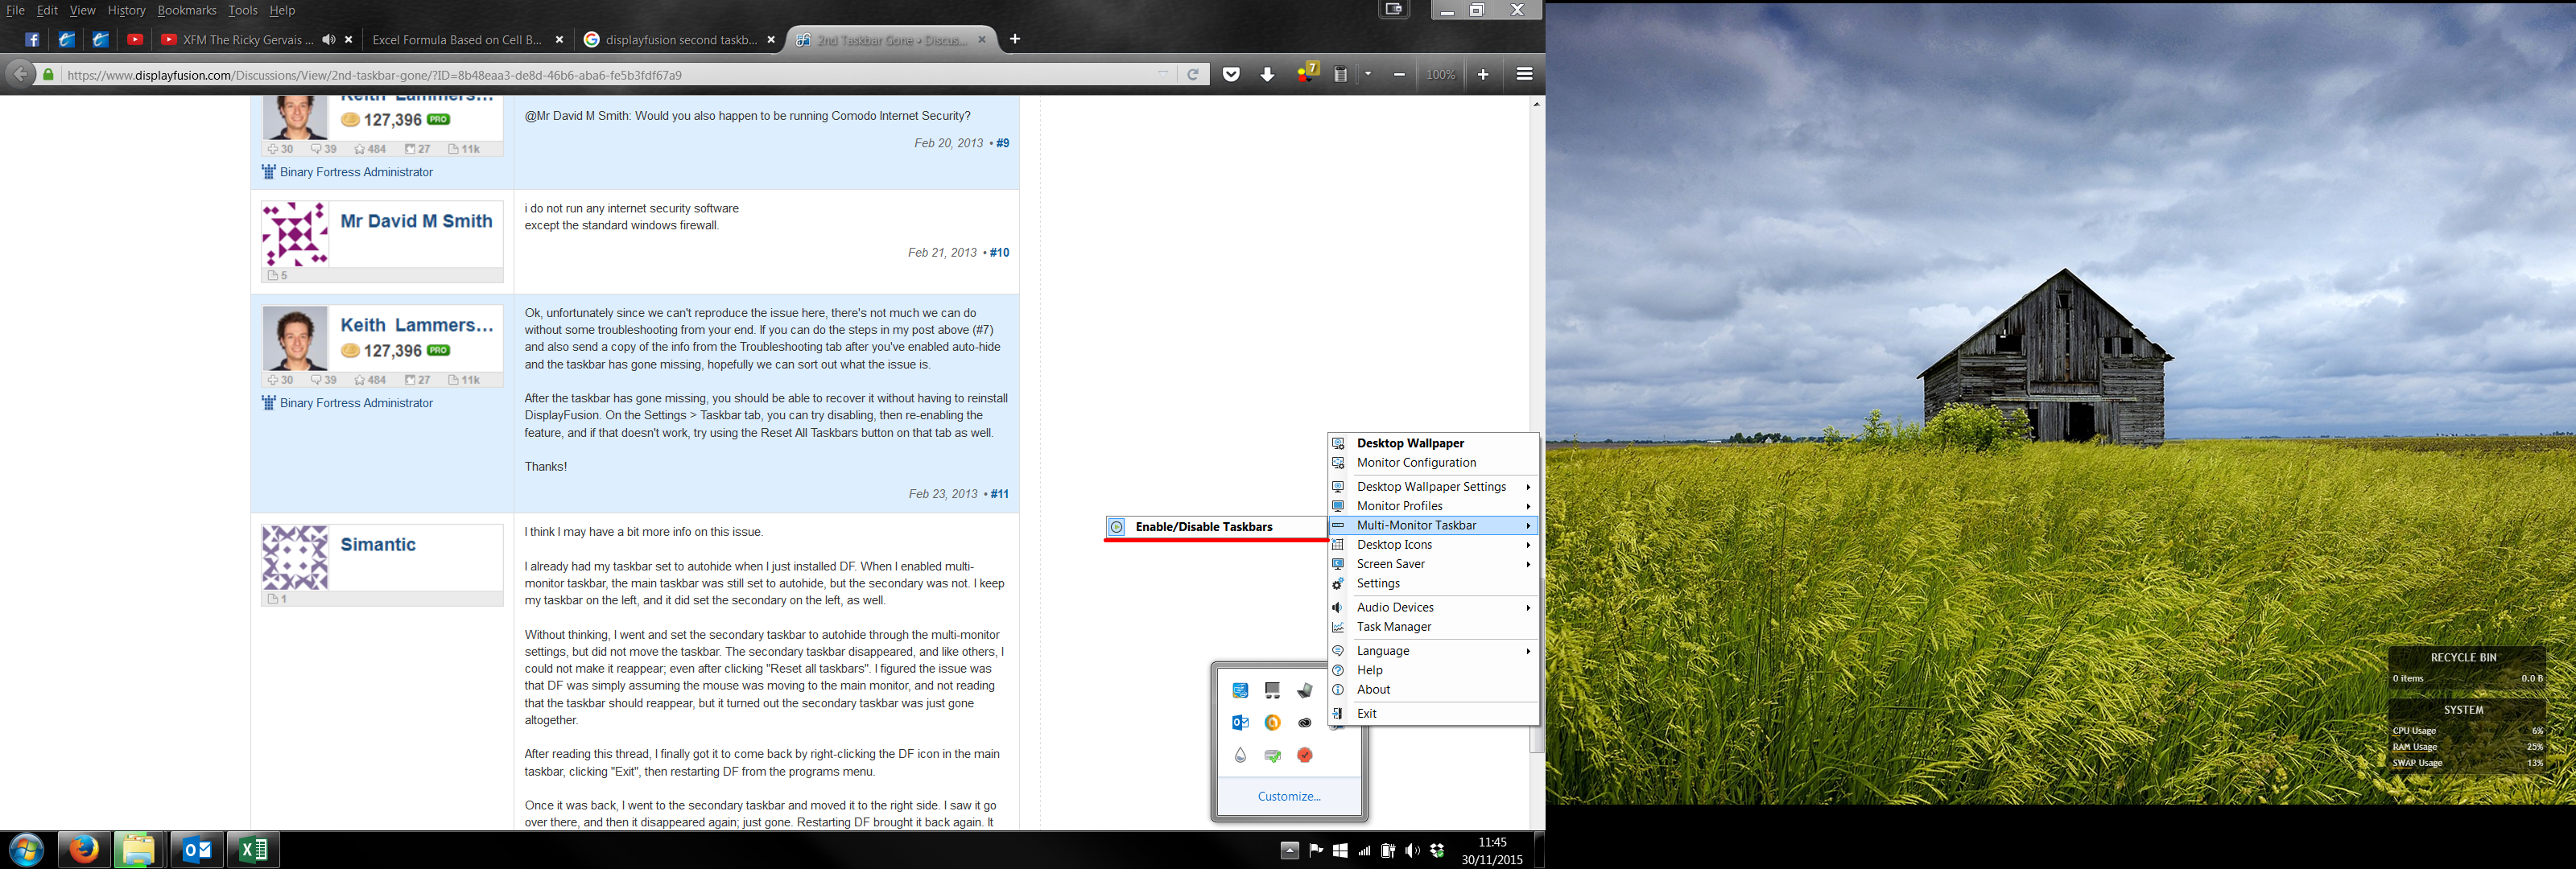2576x869 pixels.
Task: Click the Dropbox icon in system tray
Action: (x=1437, y=851)
